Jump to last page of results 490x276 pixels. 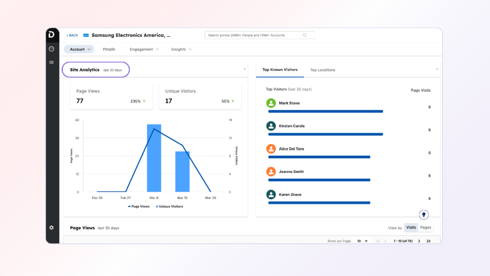(428, 241)
